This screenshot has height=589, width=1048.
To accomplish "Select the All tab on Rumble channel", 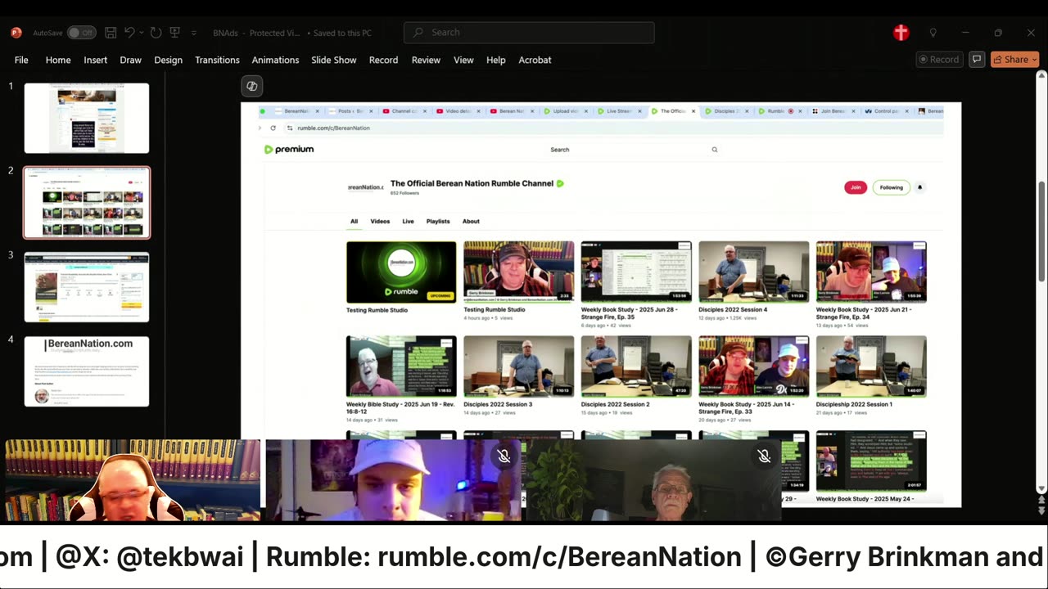I will 354,221.
